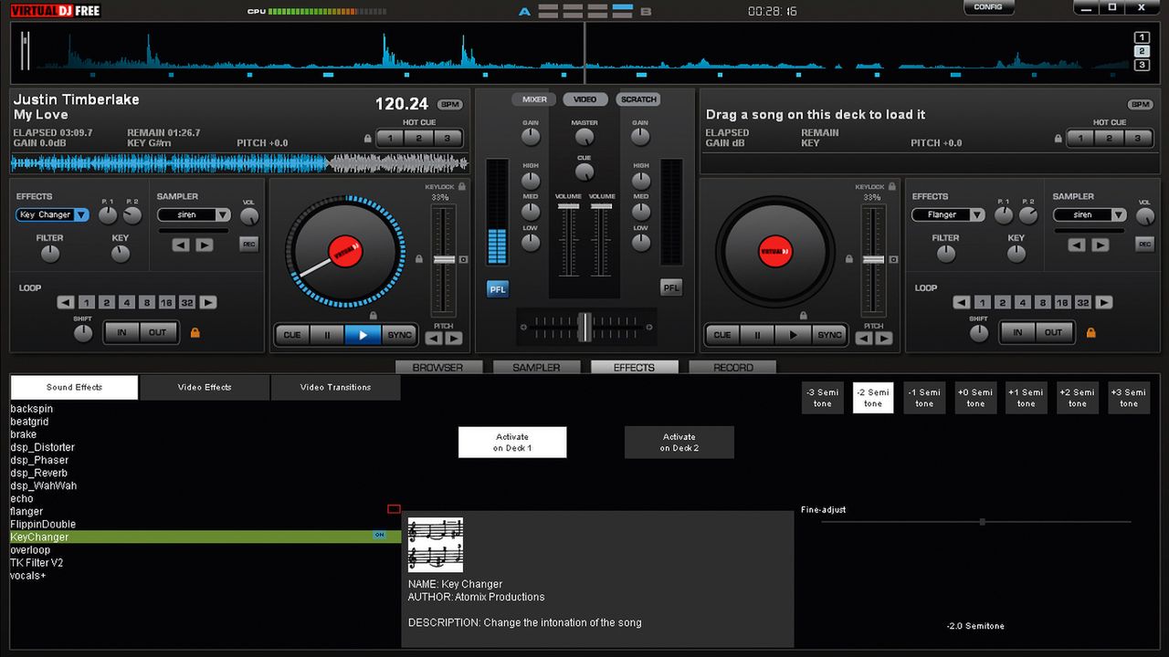Toggle keylock icon on deck 1
1169x657 pixels.
click(462, 186)
